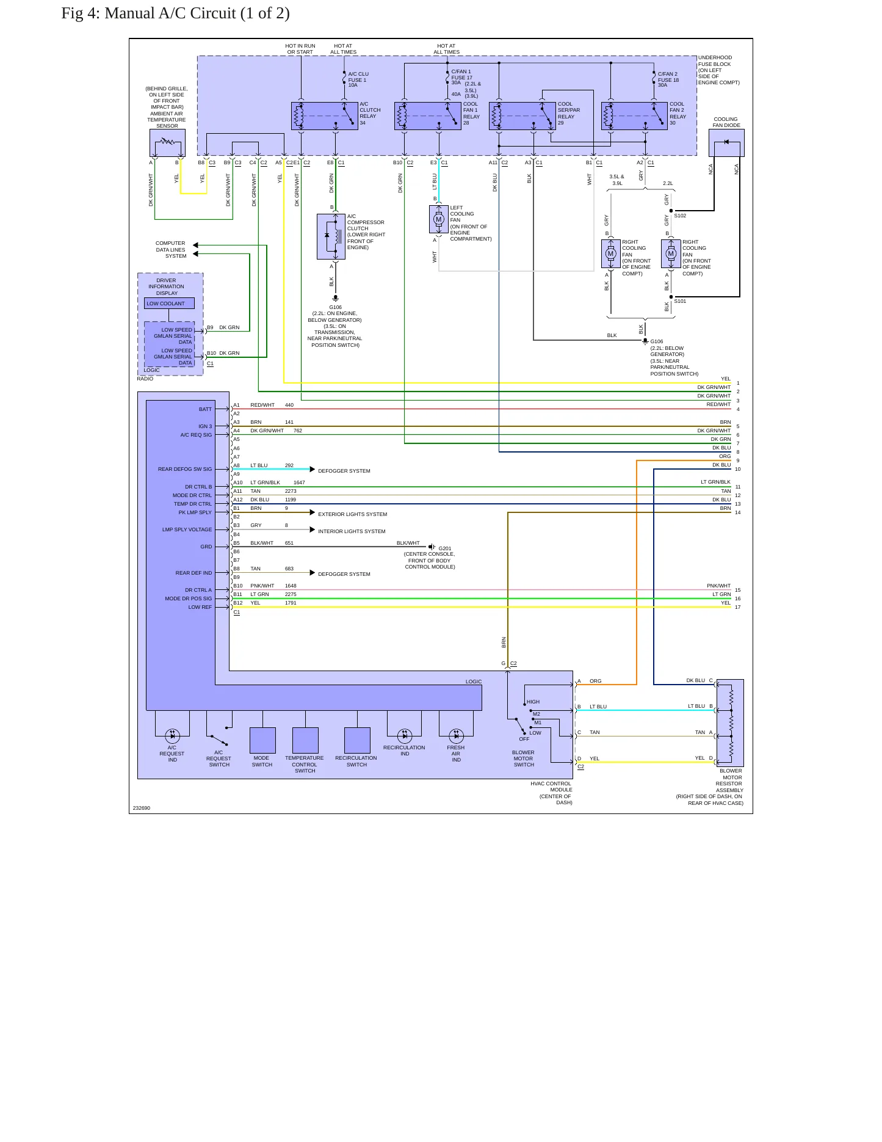Click the 'YEL 1791' wire label
The image size is (882, 1142).
click(273, 603)
